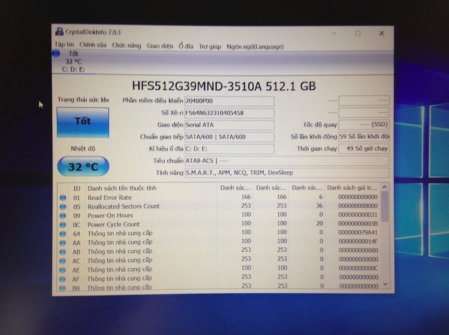Open the Giao diện menu

click(x=160, y=46)
